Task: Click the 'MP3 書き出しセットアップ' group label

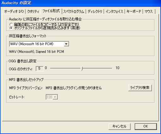Action: (26, 80)
